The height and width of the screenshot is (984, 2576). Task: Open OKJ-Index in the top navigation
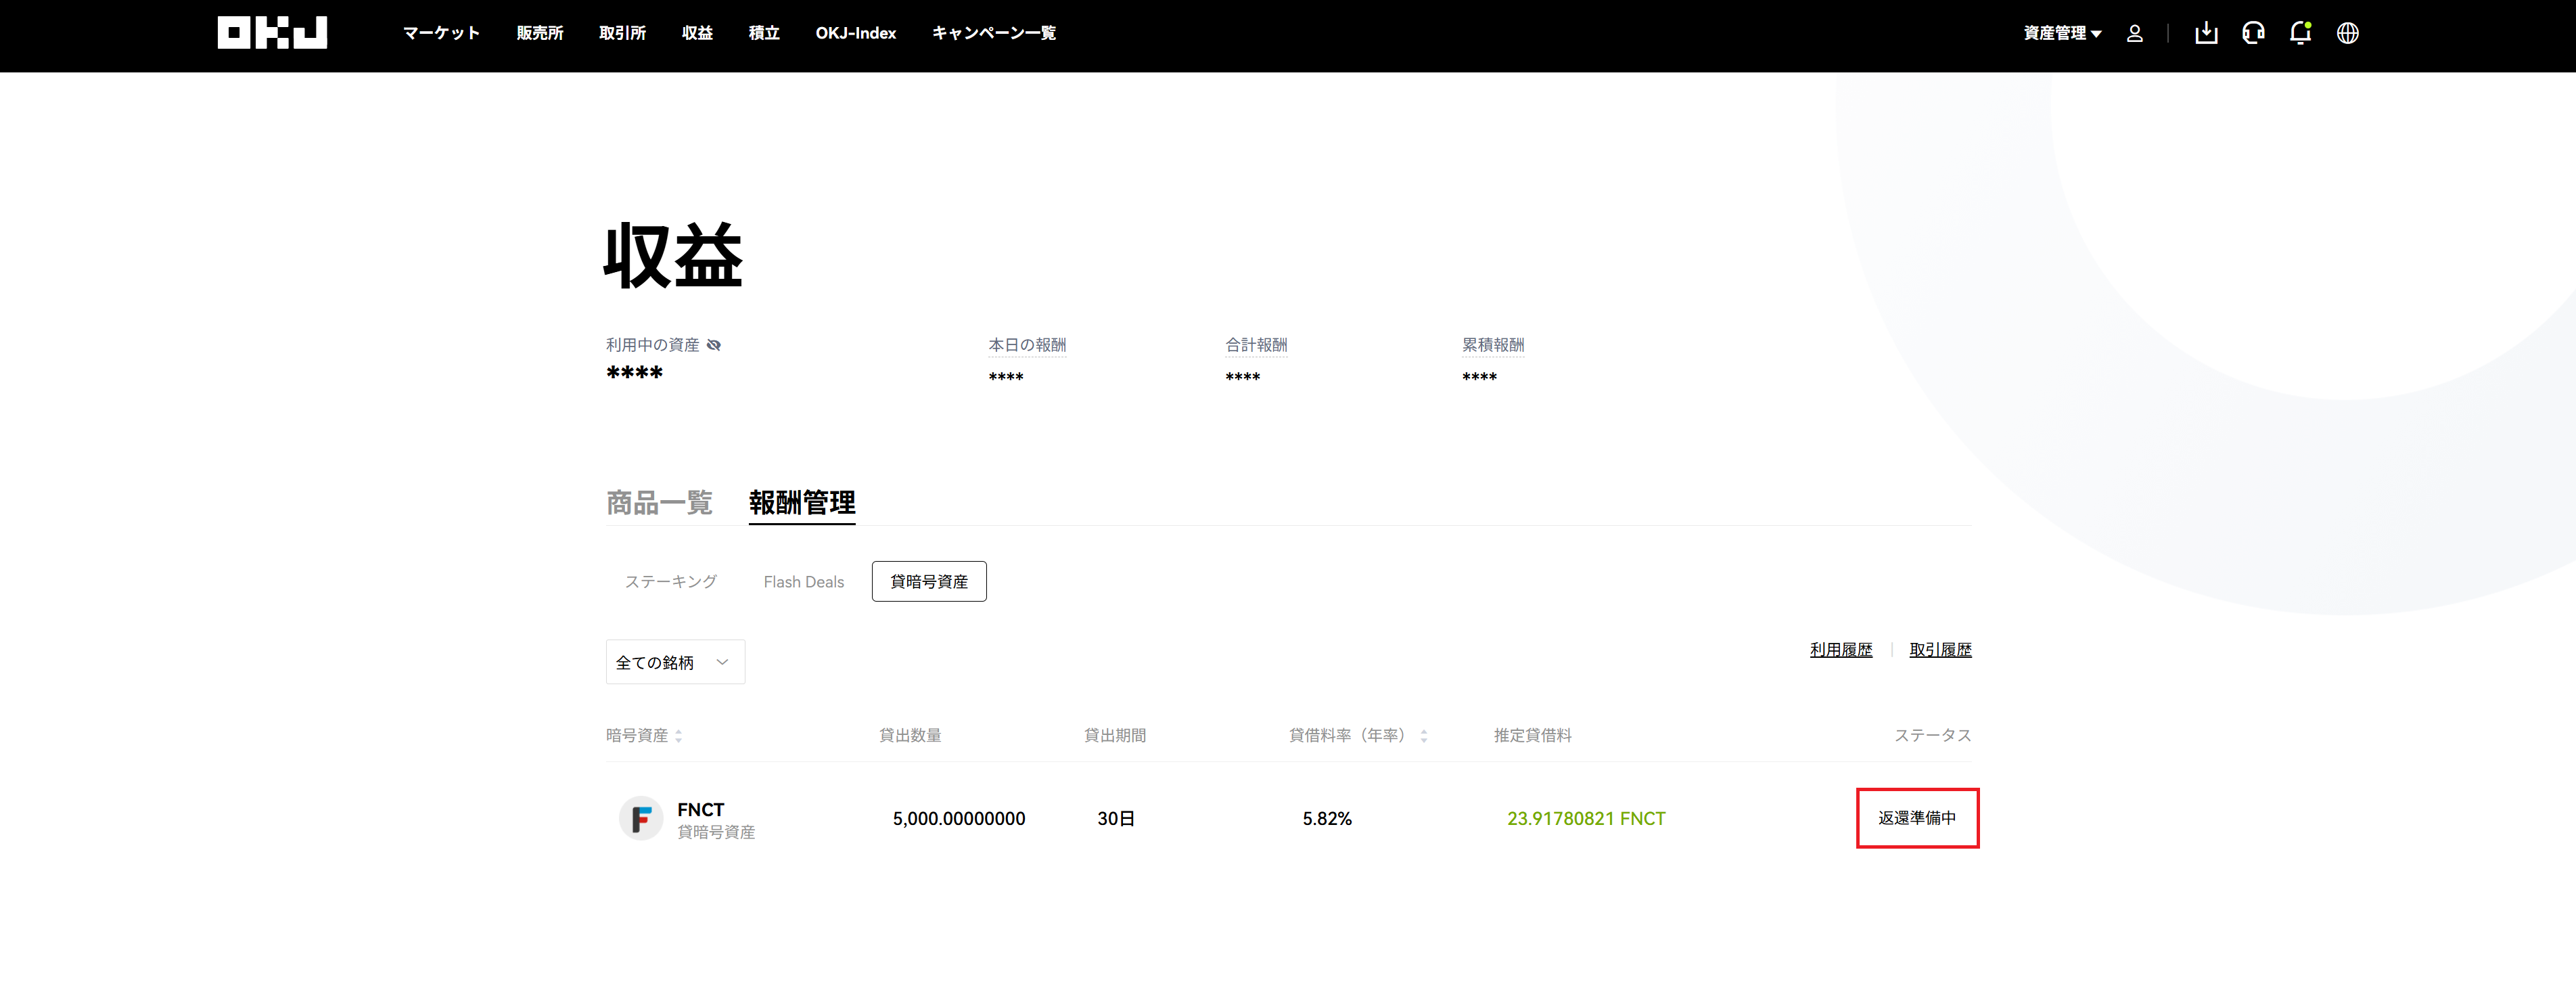[x=856, y=33]
